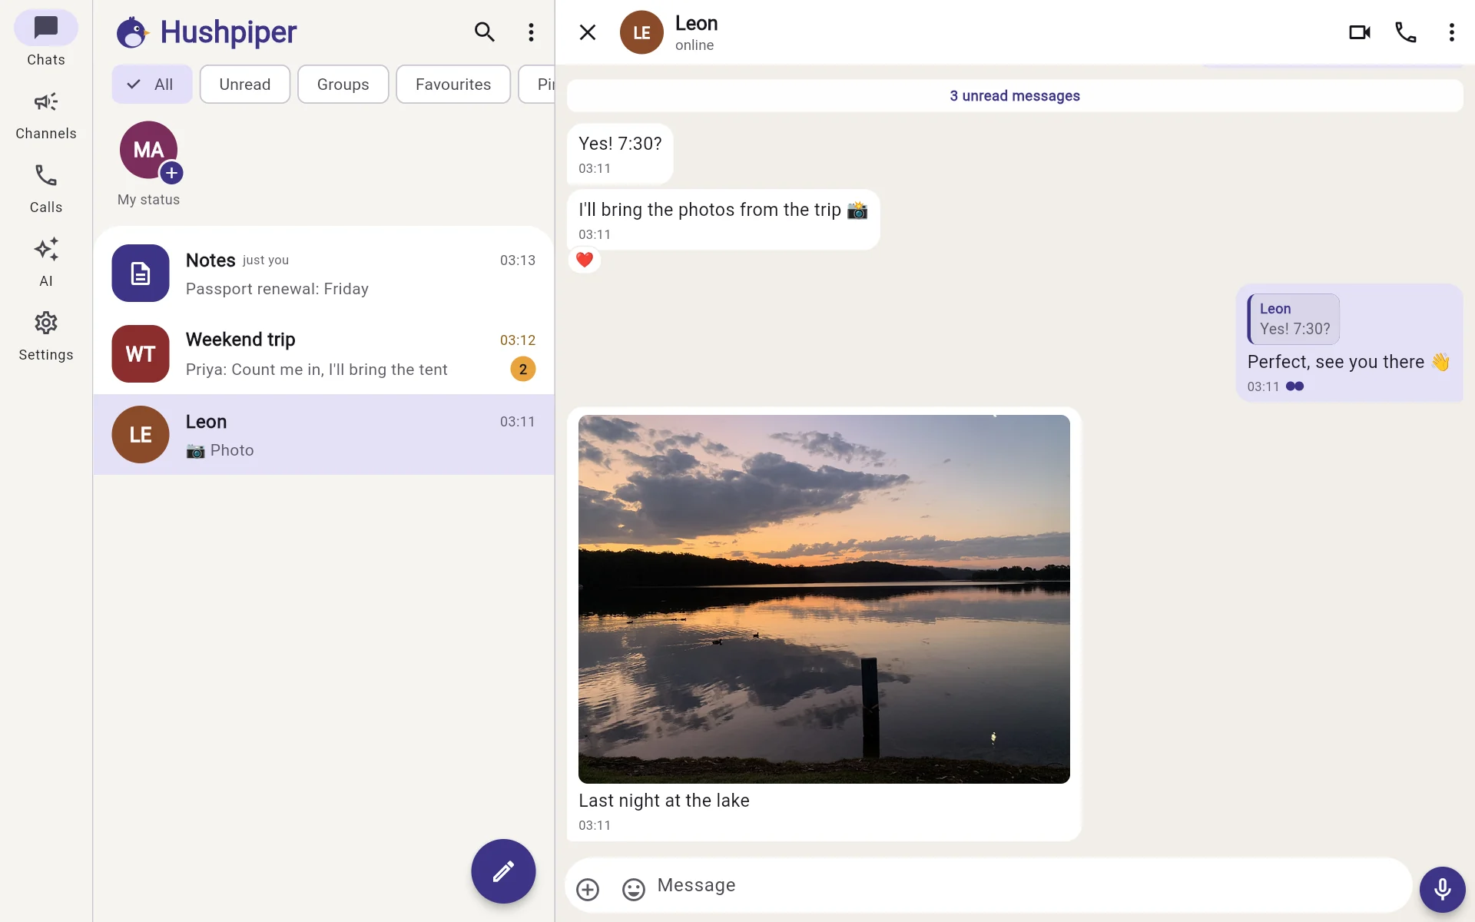The width and height of the screenshot is (1475, 922).
Task: Click the unread badge showing 2
Action: click(523, 370)
